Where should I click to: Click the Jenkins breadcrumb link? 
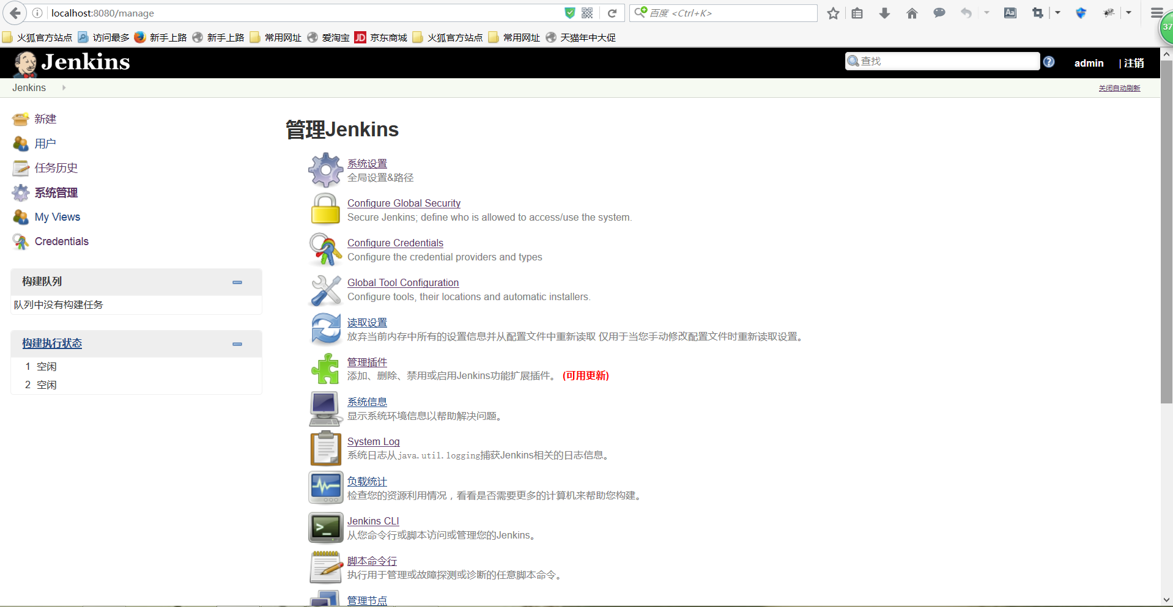(29, 88)
